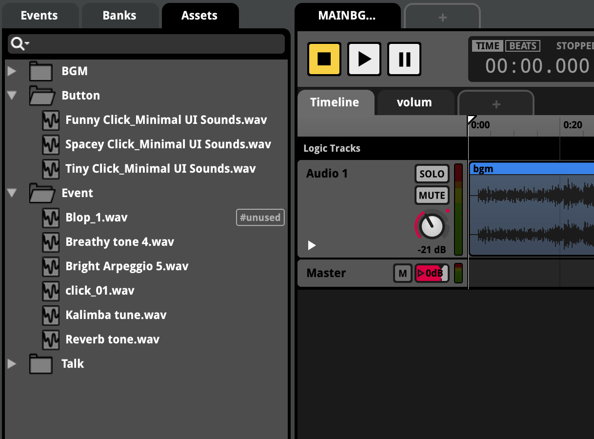594x439 pixels.
Task: Click the Master 0dB volume control
Action: coord(432,273)
